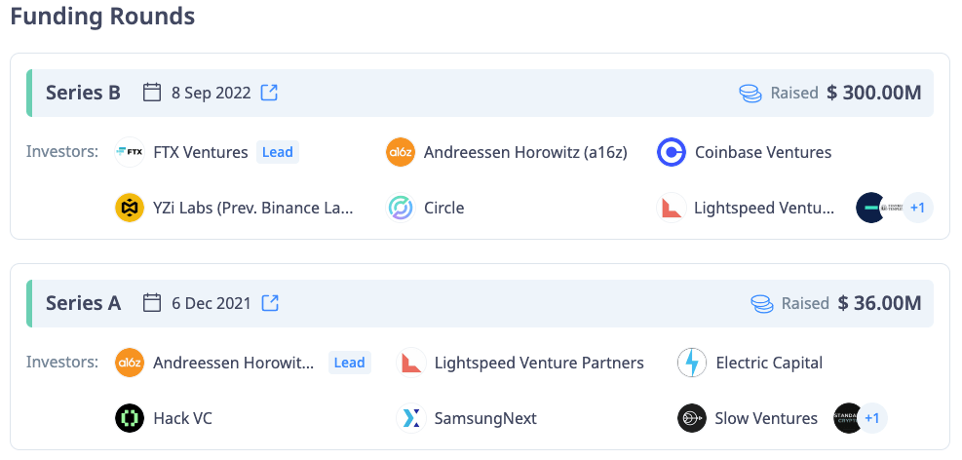Click the a16z logo in Series B

(401, 152)
